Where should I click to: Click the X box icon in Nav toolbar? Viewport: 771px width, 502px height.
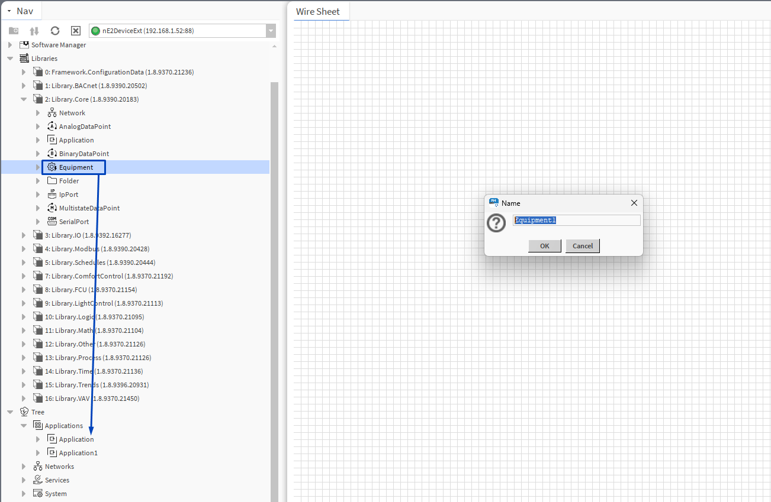76,31
